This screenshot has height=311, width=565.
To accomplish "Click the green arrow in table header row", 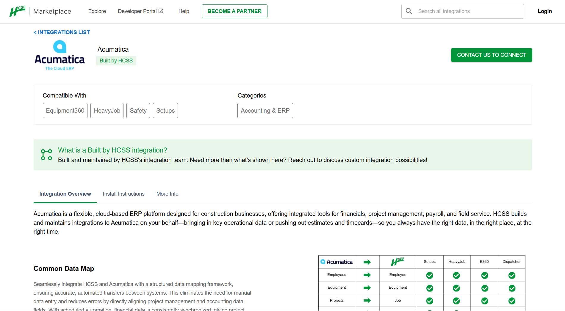I will coord(367,262).
